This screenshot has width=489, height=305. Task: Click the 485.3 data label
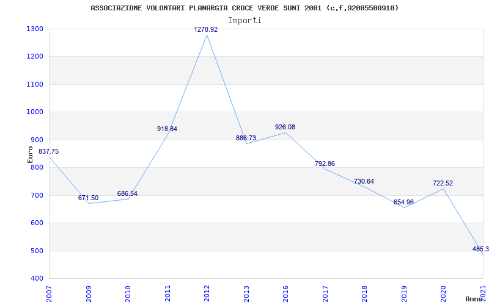click(x=480, y=249)
